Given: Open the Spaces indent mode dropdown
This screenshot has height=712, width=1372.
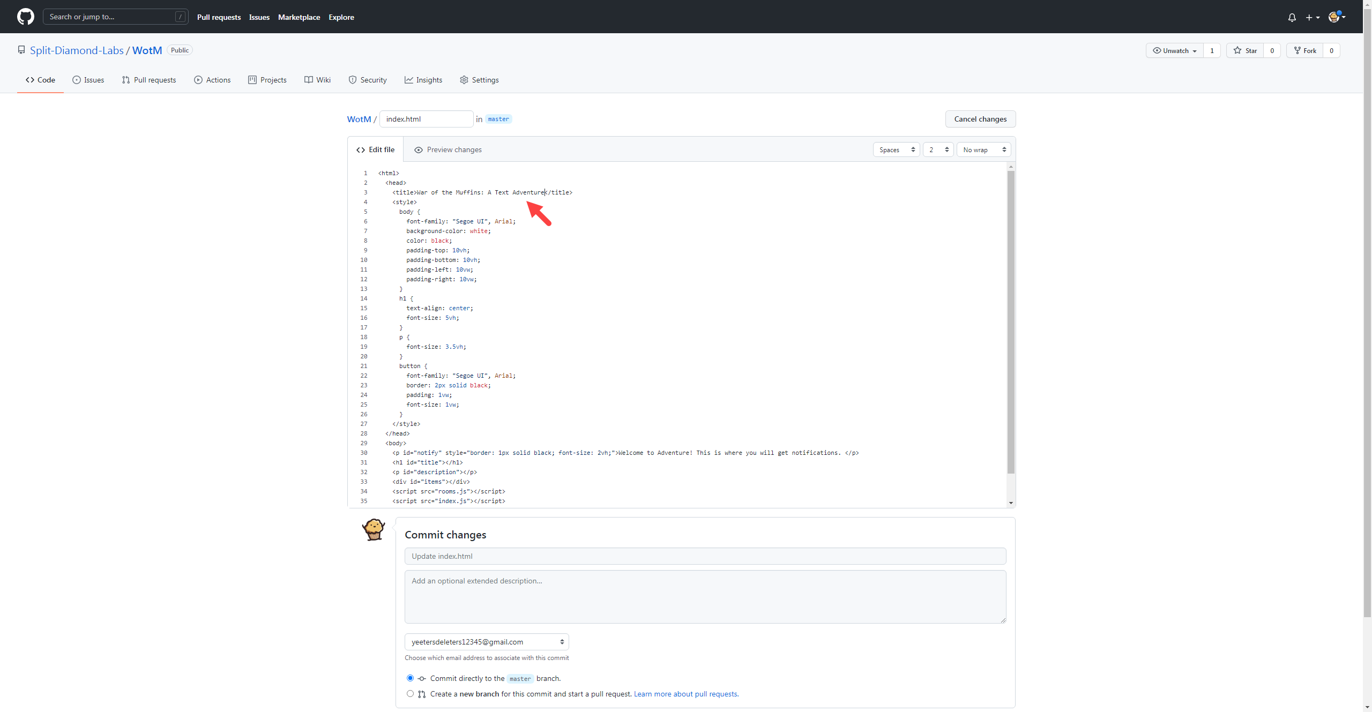Looking at the screenshot, I should tap(897, 150).
